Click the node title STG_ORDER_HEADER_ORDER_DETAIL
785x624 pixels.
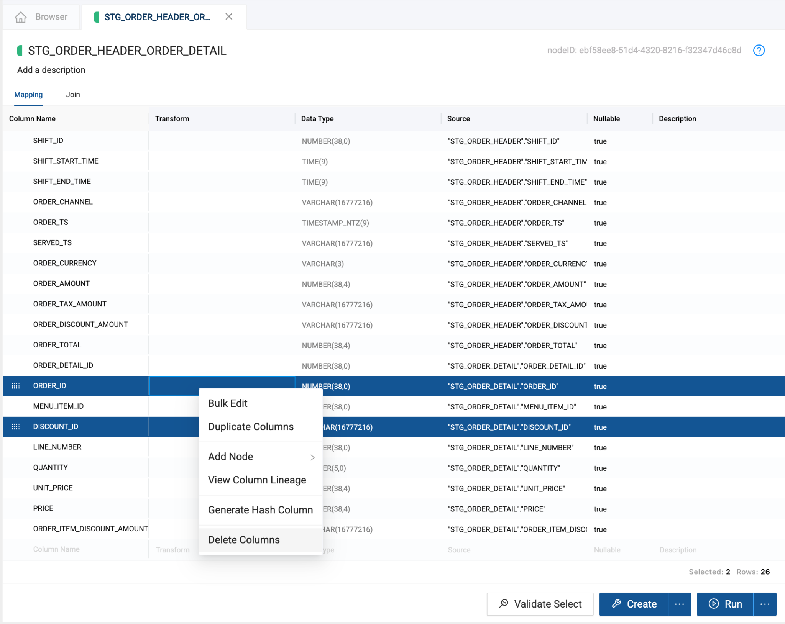pyautogui.click(x=127, y=51)
